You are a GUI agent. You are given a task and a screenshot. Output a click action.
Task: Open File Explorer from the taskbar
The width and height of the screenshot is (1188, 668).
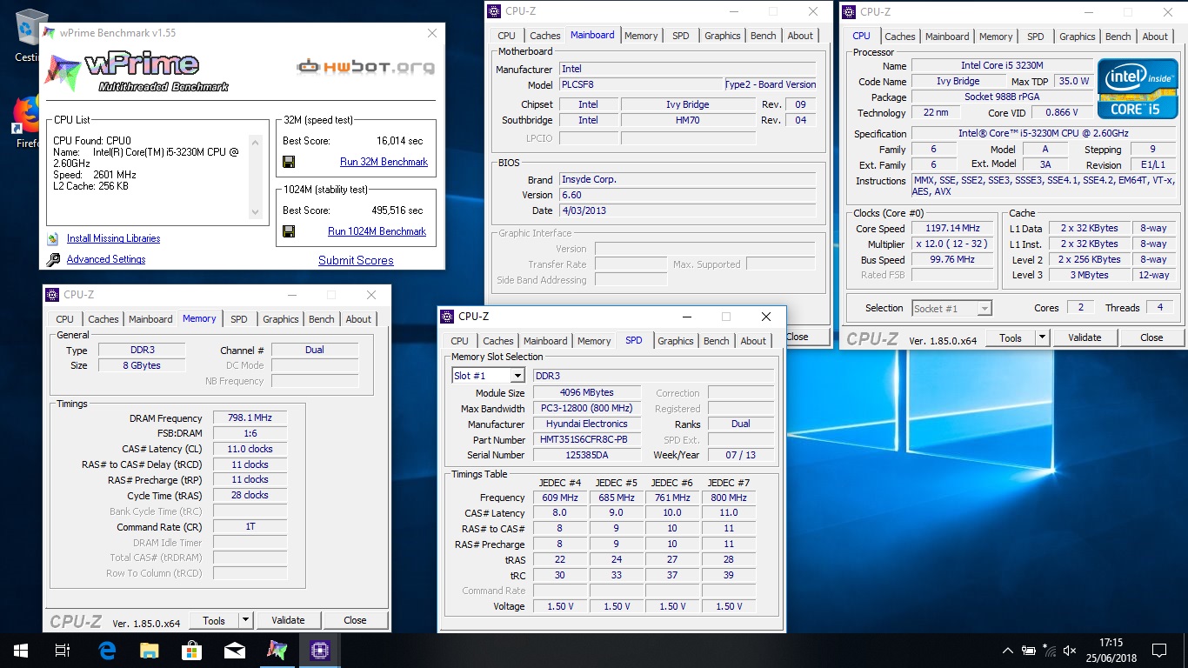coord(150,650)
